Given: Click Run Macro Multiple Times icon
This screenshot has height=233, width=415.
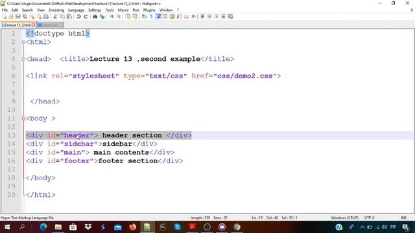Looking at the screenshot, I should coord(223,17).
